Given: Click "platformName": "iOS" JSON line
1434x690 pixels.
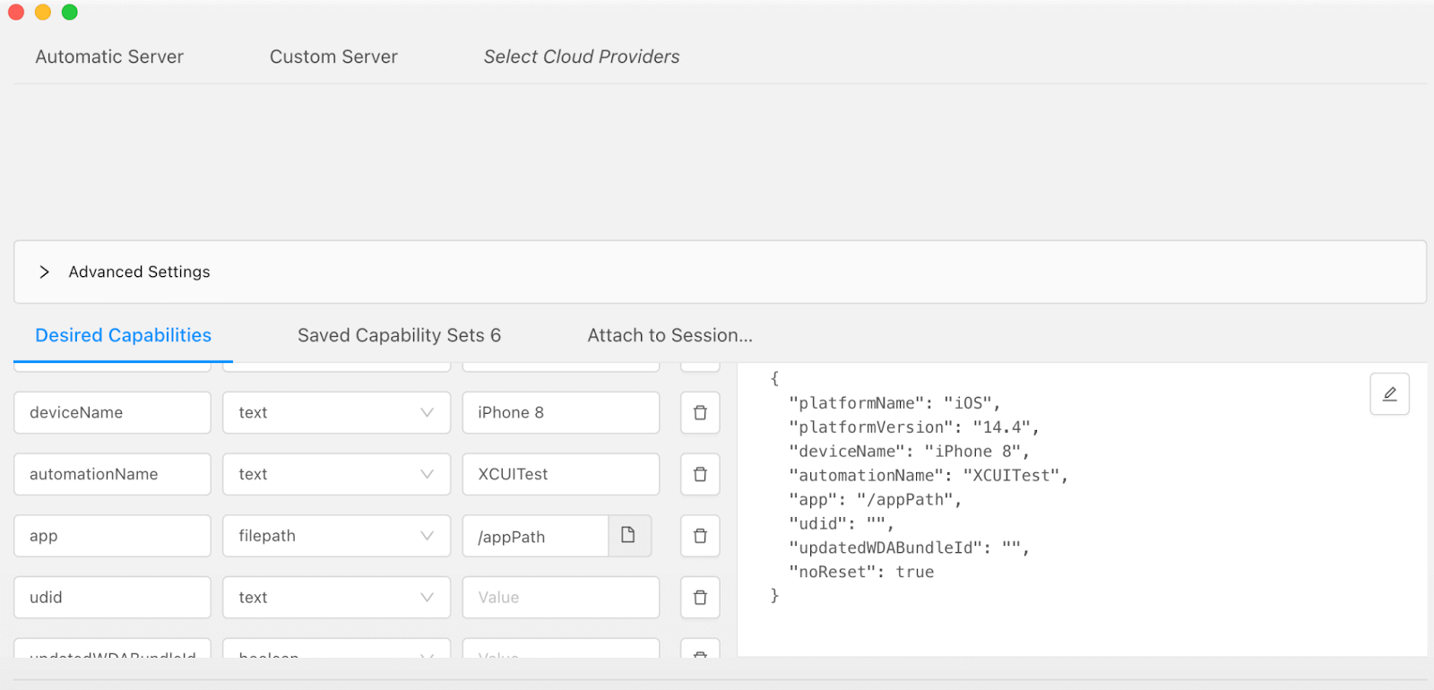Looking at the screenshot, I should click(x=894, y=403).
